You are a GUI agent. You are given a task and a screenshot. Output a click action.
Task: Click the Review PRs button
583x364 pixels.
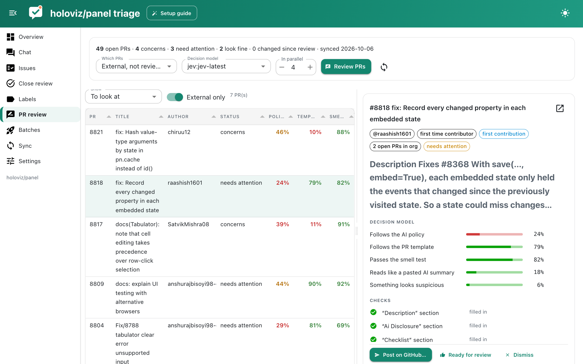[x=346, y=67]
